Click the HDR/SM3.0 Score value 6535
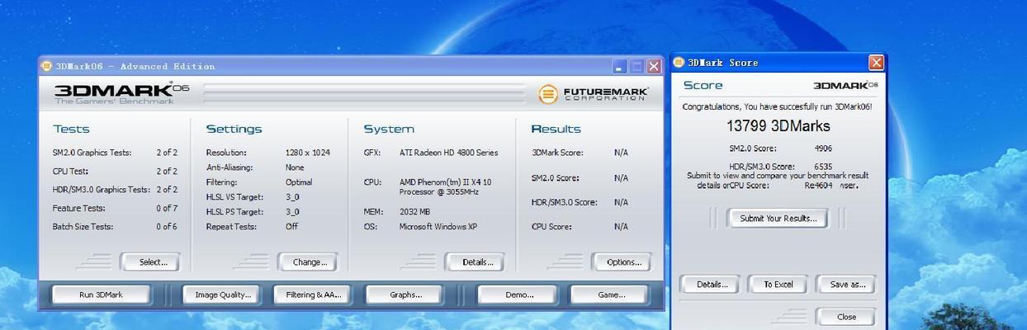This screenshot has width=1027, height=330. 822,166
